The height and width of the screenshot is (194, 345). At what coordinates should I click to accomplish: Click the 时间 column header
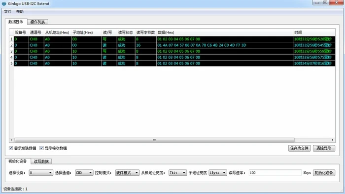[x=314, y=32]
